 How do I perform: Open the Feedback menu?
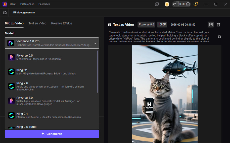coord(44,4)
